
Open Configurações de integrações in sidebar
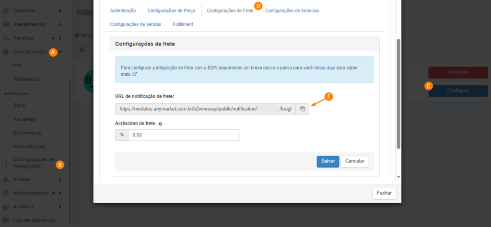click(x=34, y=163)
